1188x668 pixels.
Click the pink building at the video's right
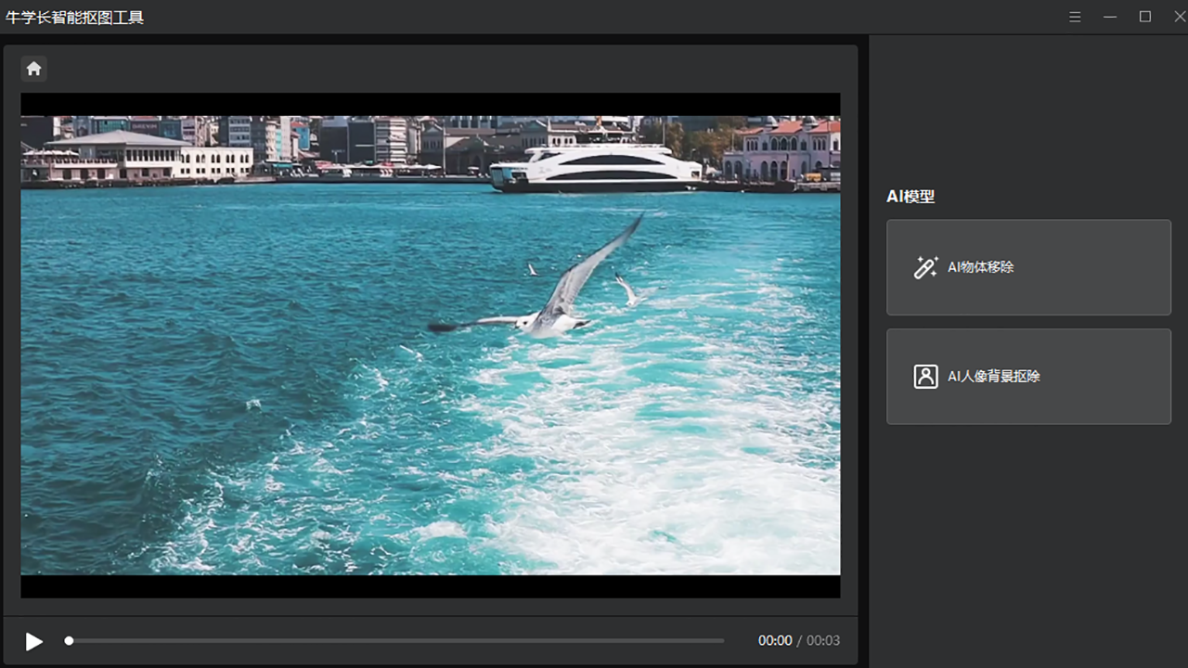pyautogui.click(x=784, y=148)
